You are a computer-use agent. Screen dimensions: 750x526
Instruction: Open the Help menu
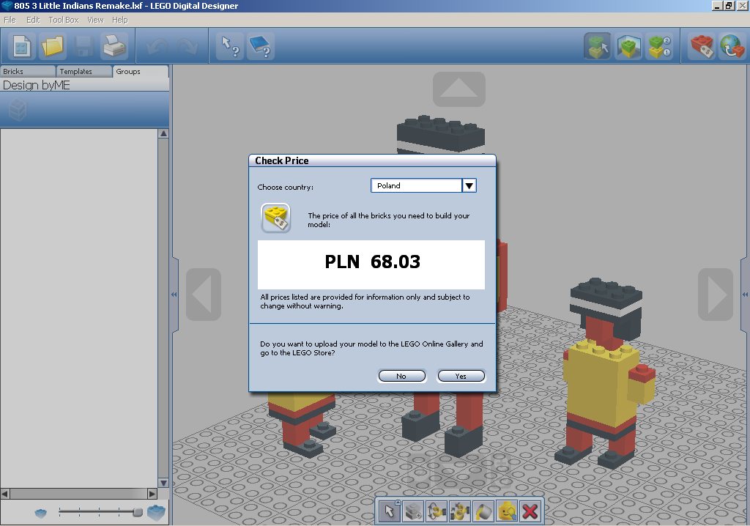tap(119, 20)
